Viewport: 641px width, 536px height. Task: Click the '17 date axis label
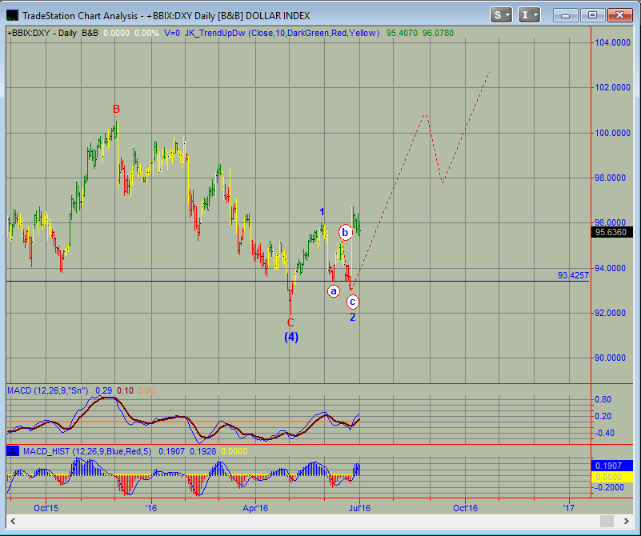[569, 508]
